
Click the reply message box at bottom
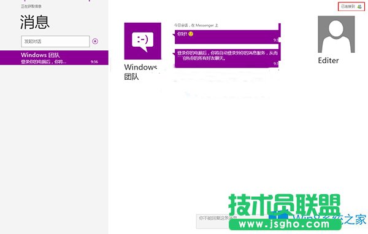pos(232,221)
